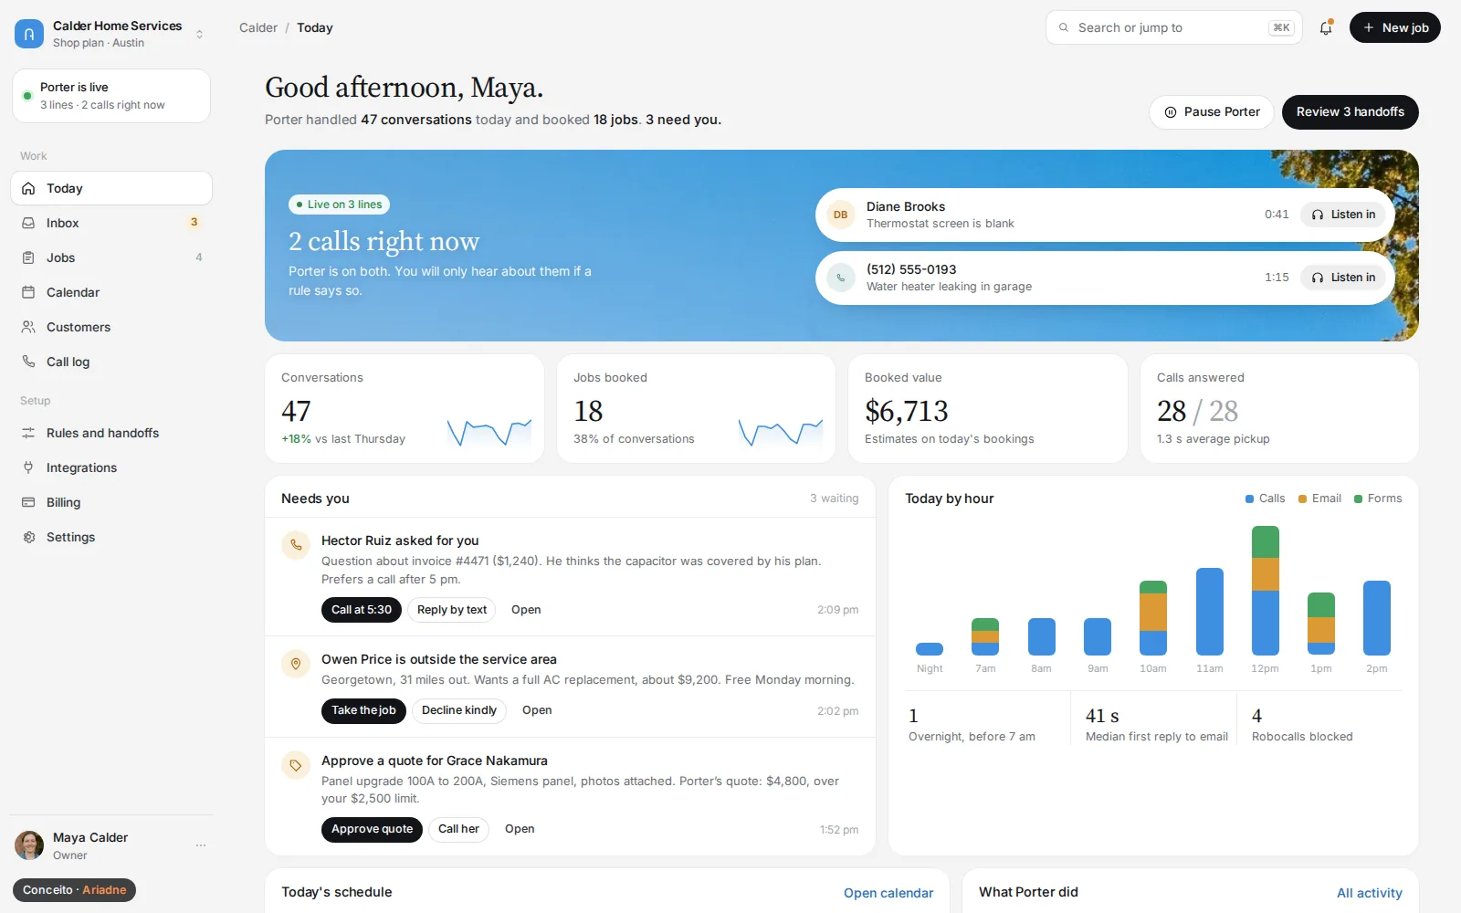
Task: Click the phone icon beside (512) 555-0193
Action: [x=841, y=278]
